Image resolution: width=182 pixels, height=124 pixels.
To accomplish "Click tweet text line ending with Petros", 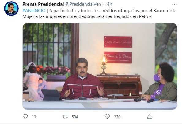I will (87, 16).
